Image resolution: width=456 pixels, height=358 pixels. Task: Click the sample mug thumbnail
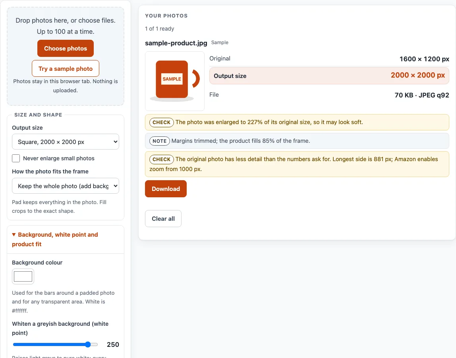tap(175, 81)
